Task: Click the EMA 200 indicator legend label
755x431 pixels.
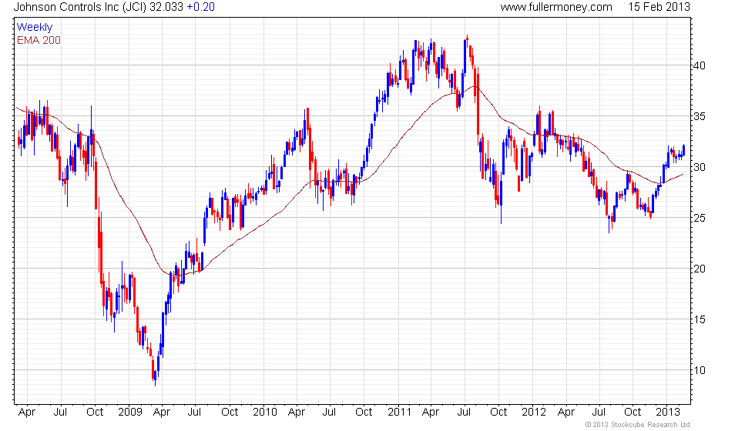Action: [39, 40]
